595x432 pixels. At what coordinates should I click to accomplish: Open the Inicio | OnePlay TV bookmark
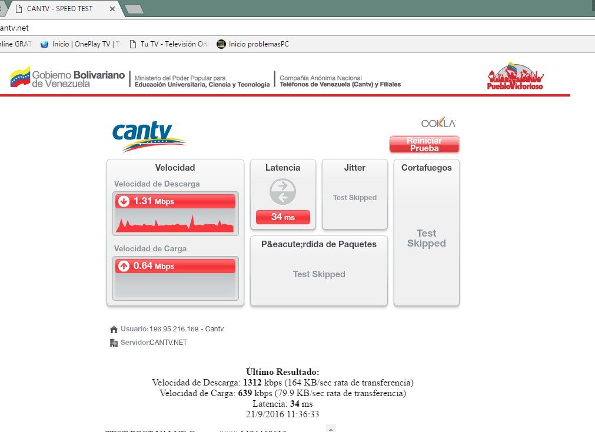pyautogui.click(x=81, y=44)
